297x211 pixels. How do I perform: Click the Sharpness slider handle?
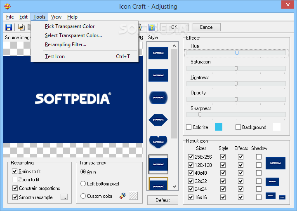coord(200,115)
